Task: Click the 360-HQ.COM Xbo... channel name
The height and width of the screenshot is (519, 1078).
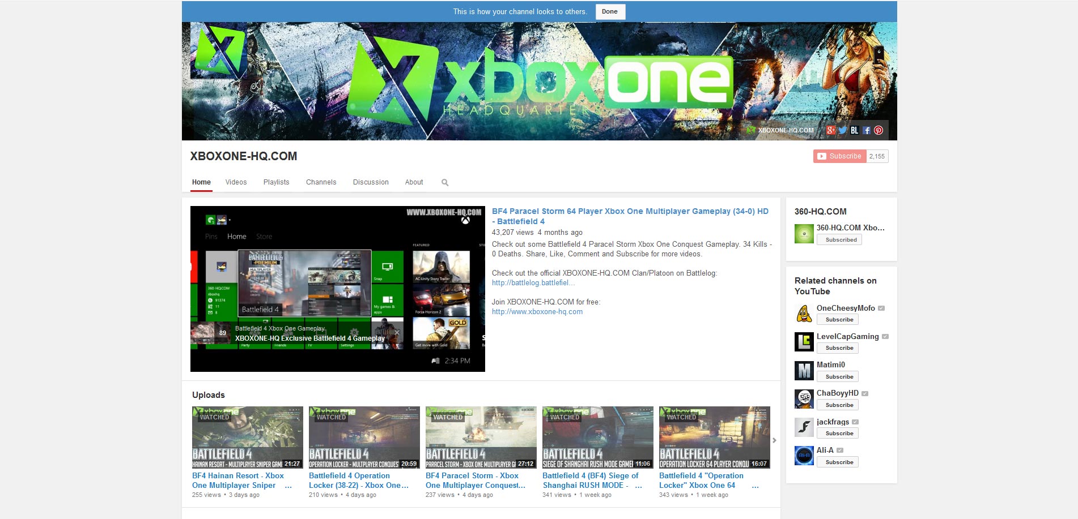Action: [x=851, y=228]
